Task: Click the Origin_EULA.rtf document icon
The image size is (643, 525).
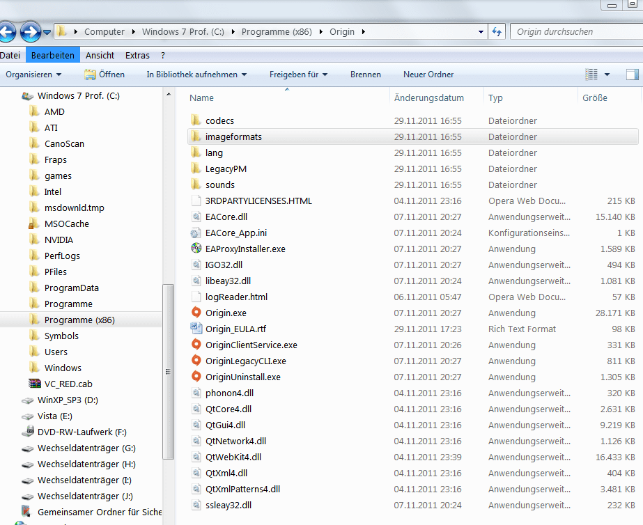Action: [x=196, y=329]
